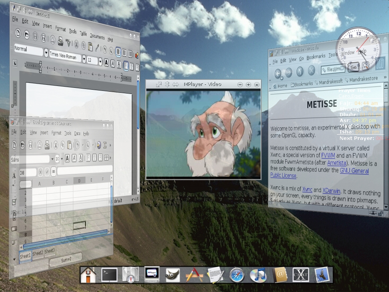389x292 pixels.
Task: Expand the Sans font name dropdown in Gnumeric
Action: 52,159
